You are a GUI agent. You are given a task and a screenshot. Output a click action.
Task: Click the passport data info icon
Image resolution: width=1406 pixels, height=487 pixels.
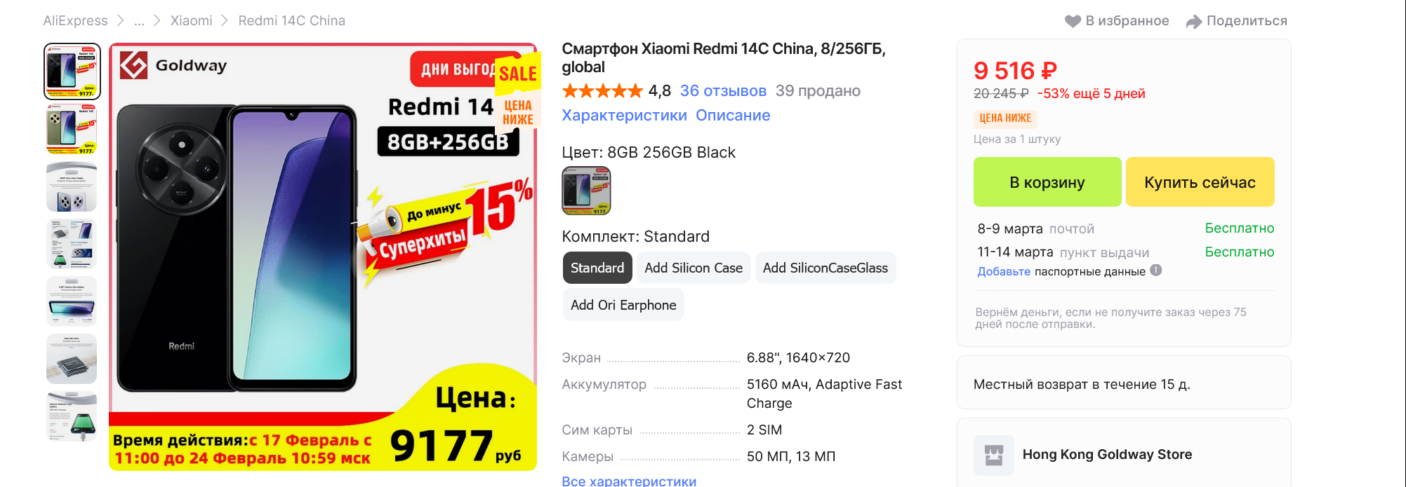(1156, 270)
